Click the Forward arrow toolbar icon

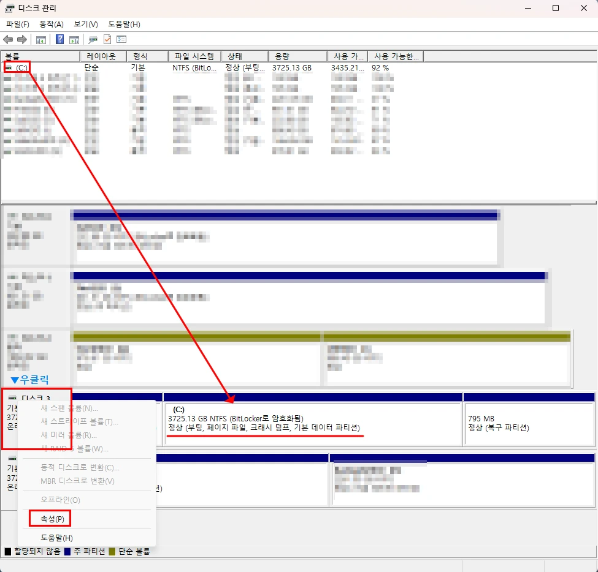tap(22, 39)
